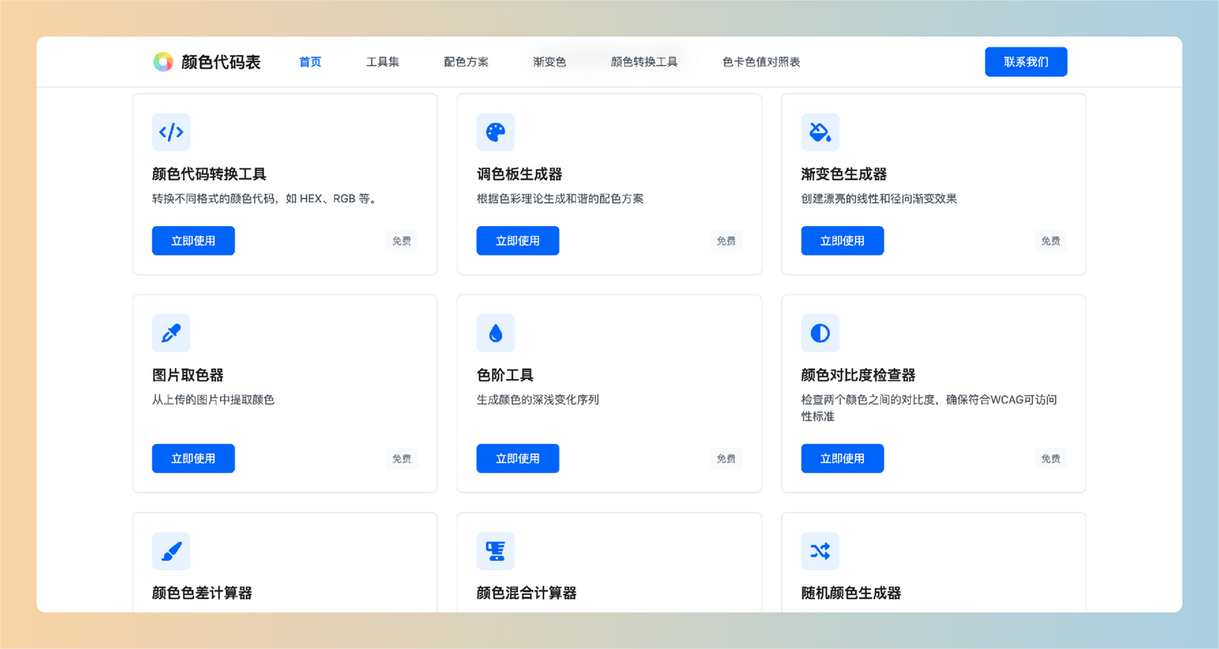Click the mixer icon for 颜色混合计算器
This screenshot has height=649, width=1219.
(x=495, y=551)
